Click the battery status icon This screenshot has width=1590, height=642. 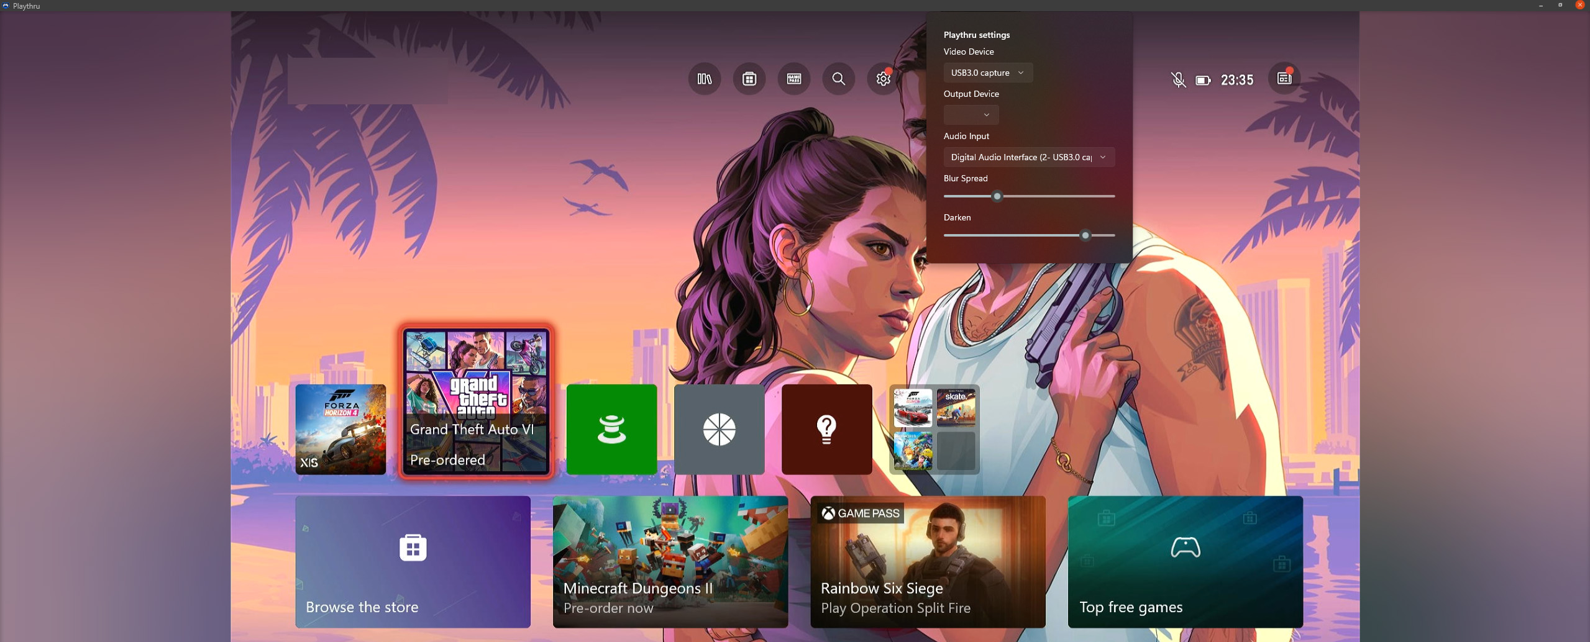click(x=1203, y=80)
